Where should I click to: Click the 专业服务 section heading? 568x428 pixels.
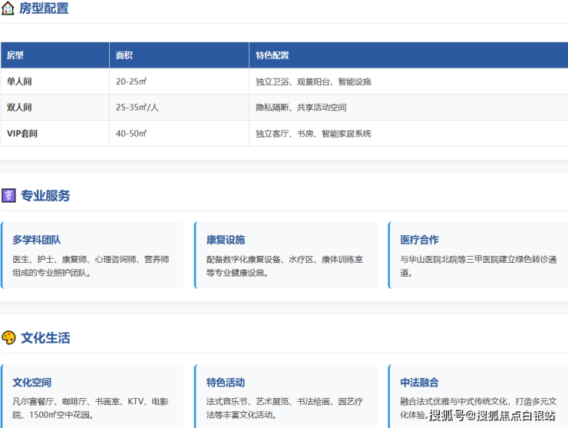click(x=45, y=195)
